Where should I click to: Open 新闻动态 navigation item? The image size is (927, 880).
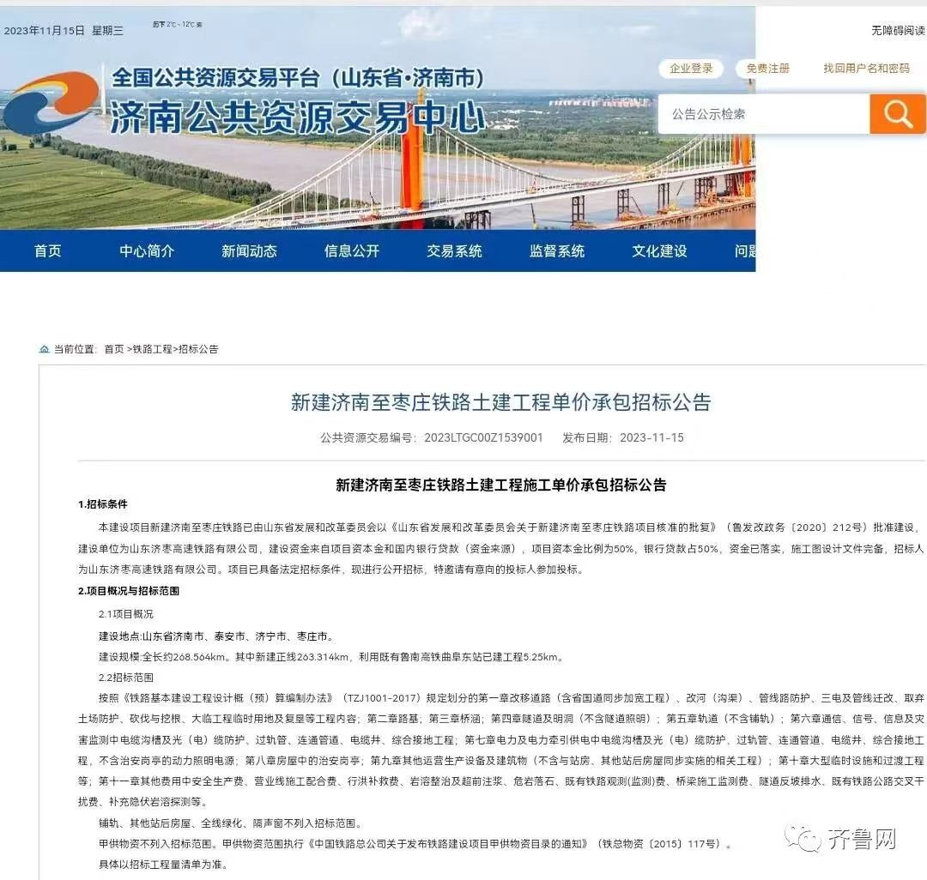(250, 251)
